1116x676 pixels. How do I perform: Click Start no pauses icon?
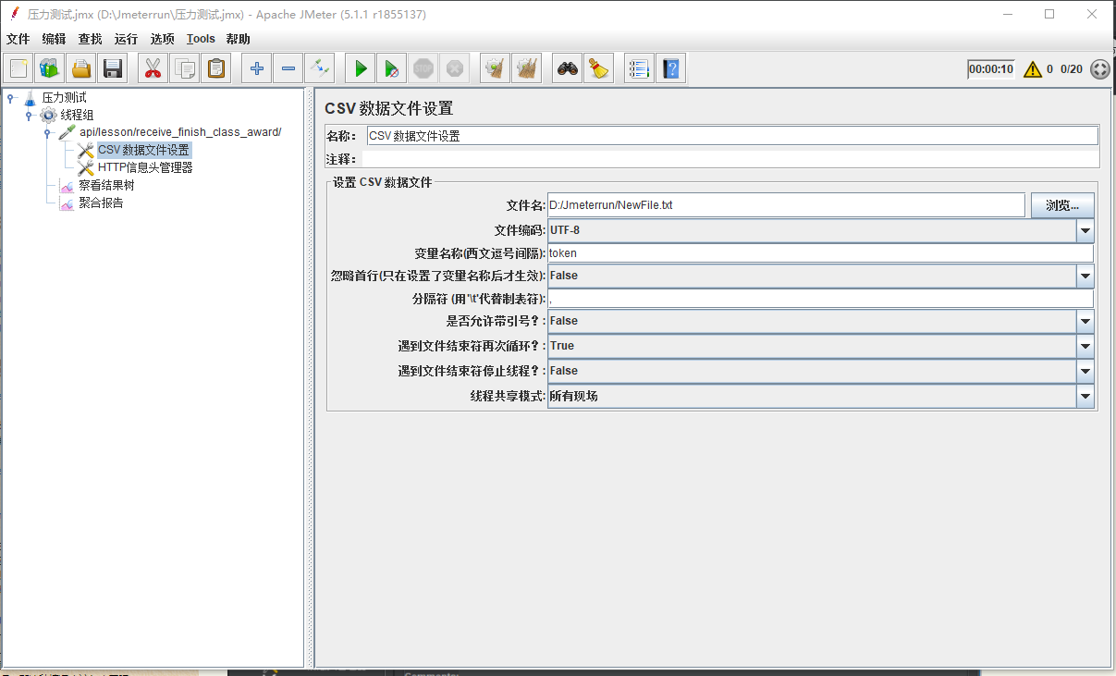click(x=392, y=68)
